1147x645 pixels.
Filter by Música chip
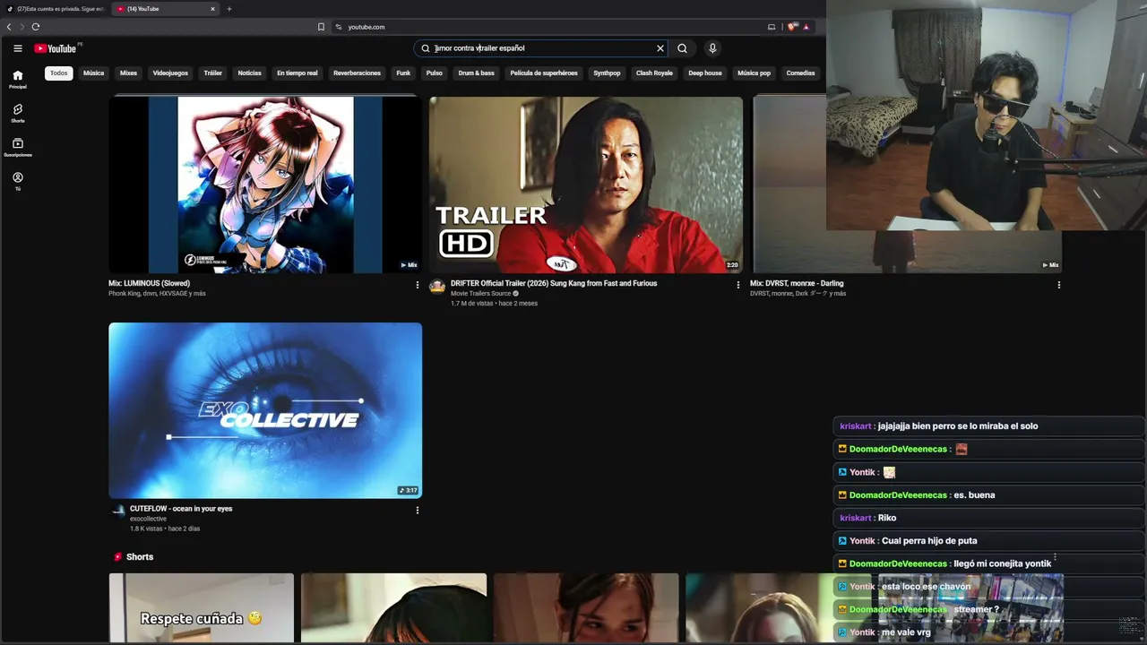click(x=94, y=73)
